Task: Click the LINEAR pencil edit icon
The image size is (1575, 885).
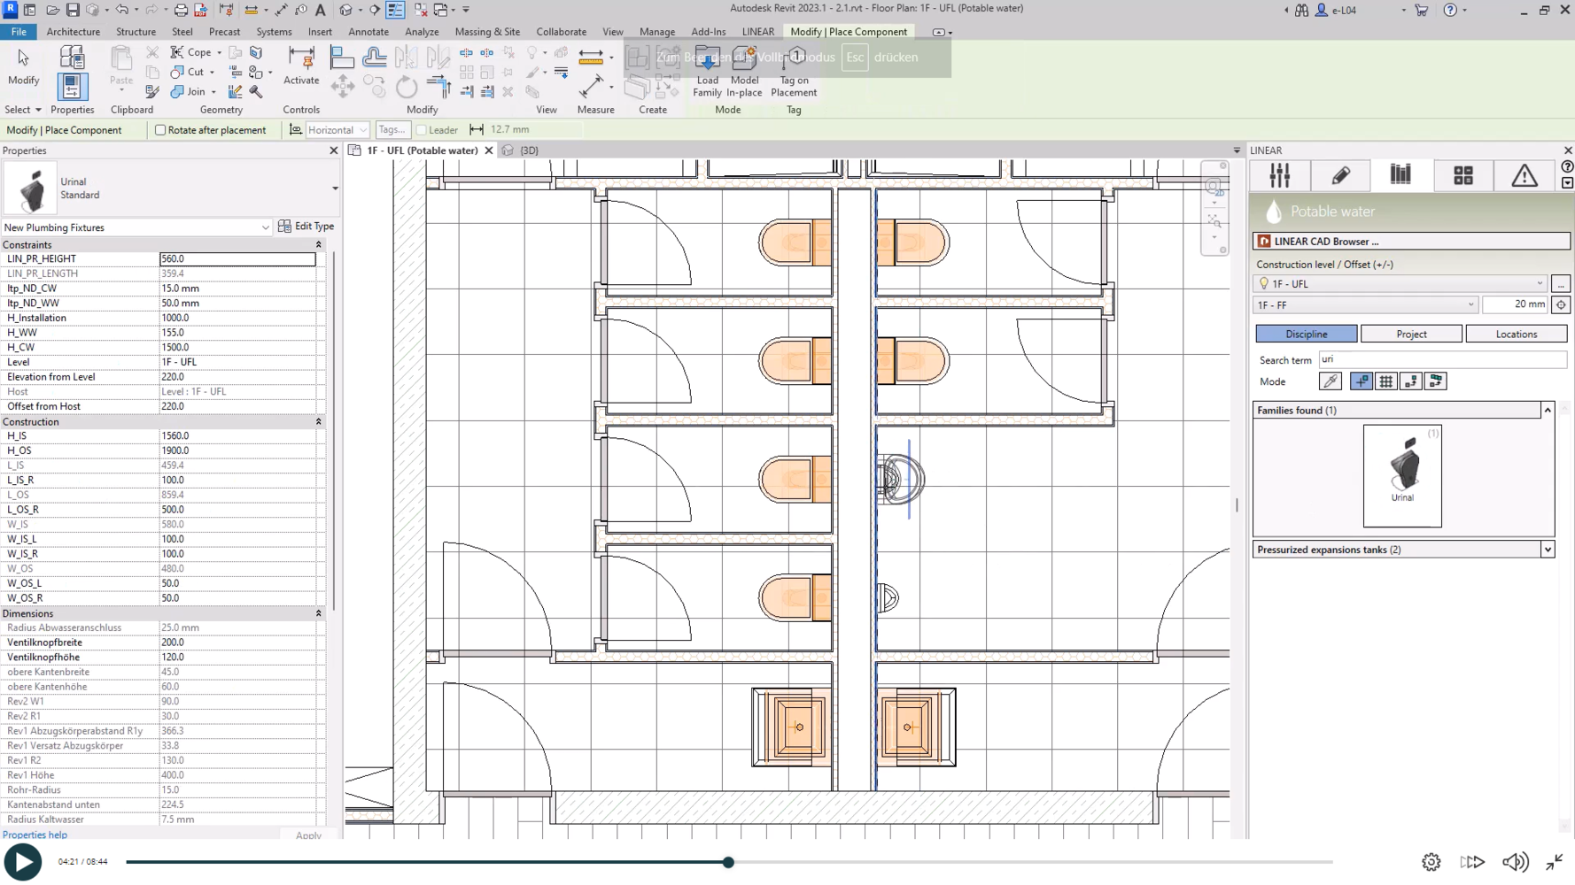Action: 1340,175
